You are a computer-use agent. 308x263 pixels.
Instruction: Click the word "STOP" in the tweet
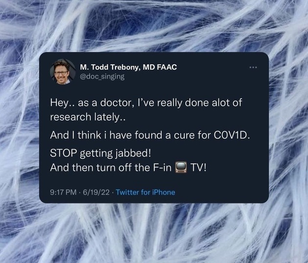[x=63, y=153]
